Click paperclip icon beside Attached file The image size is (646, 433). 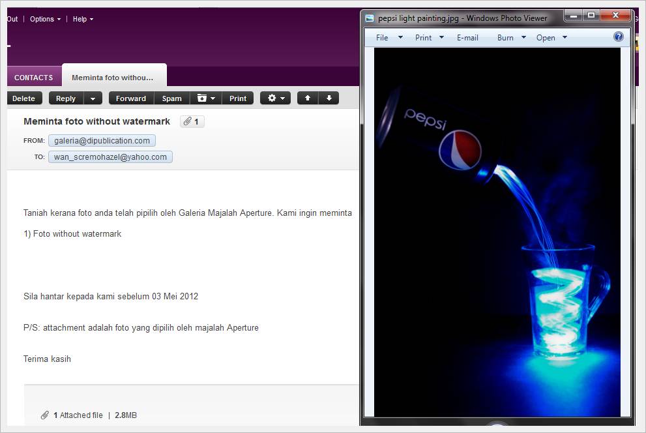coord(45,415)
